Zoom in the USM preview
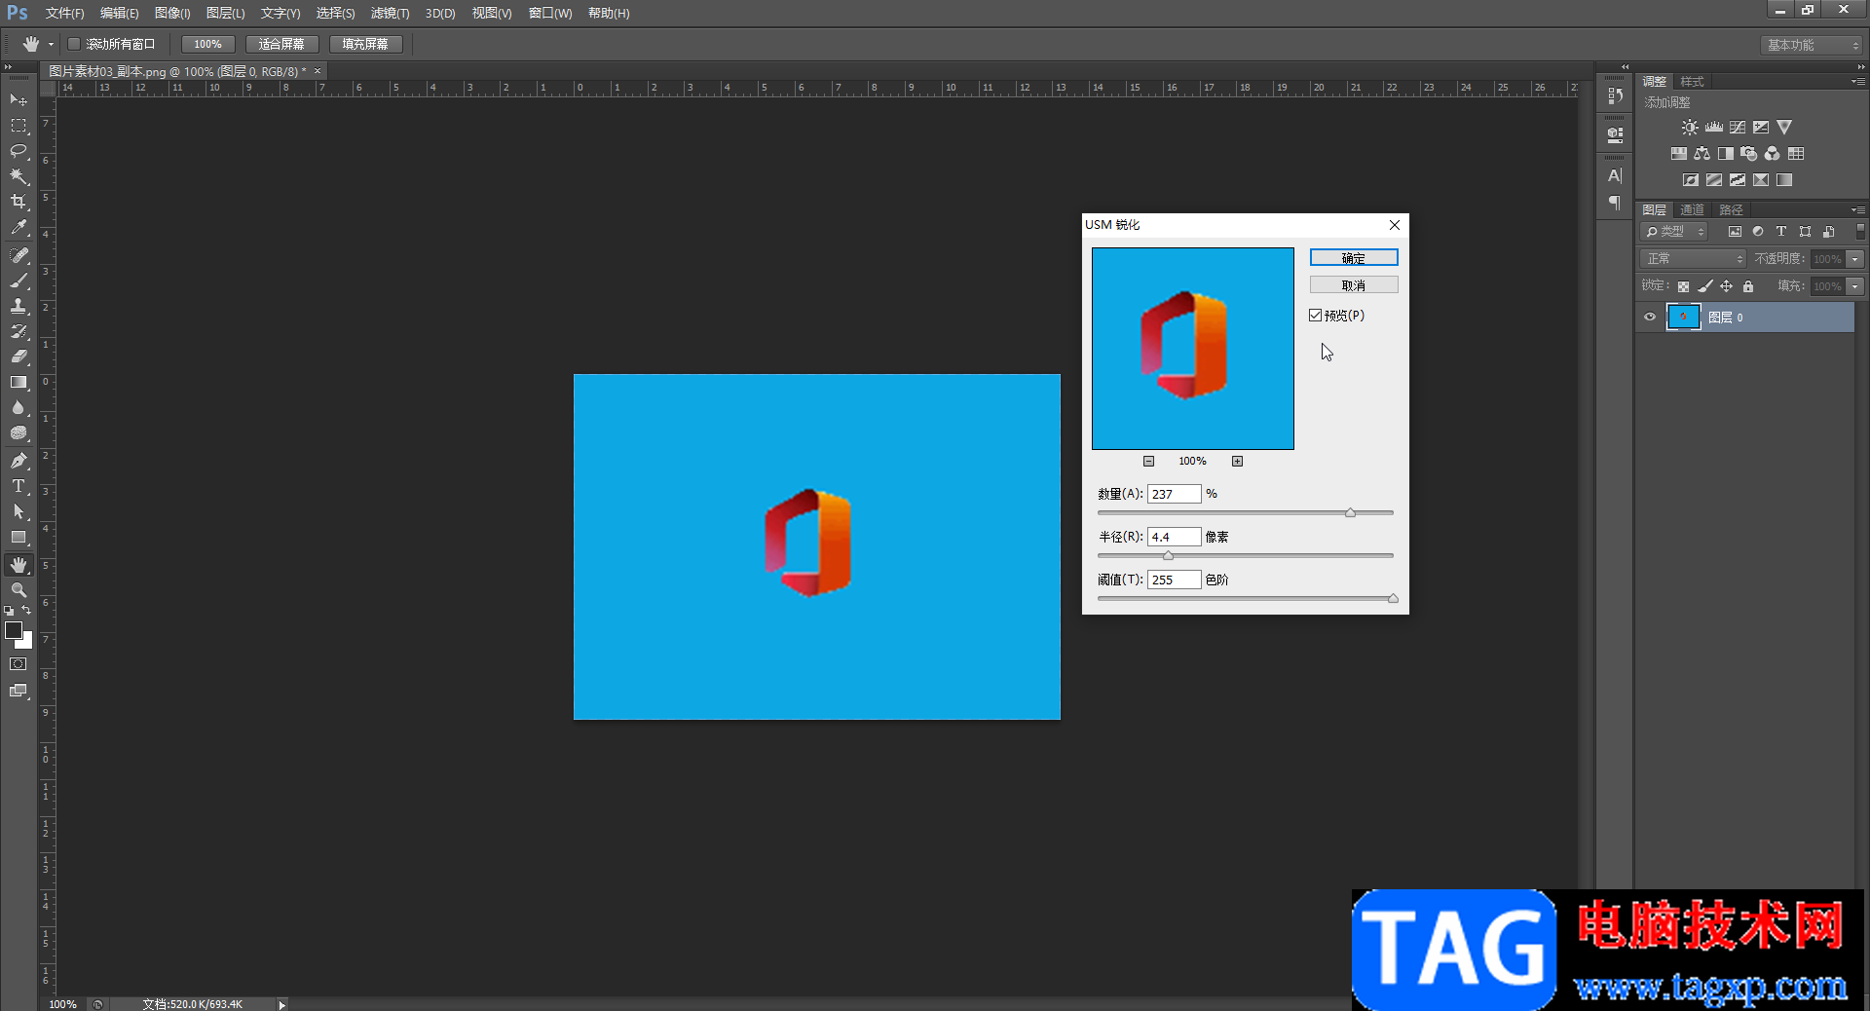1870x1011 pixels. tap(1237, 462)
